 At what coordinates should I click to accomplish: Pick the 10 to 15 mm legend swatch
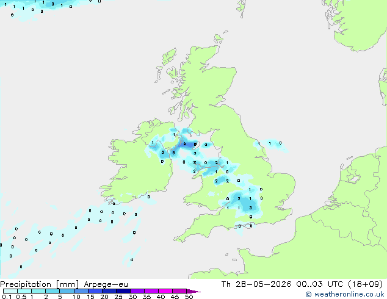(x=81, y=291)
